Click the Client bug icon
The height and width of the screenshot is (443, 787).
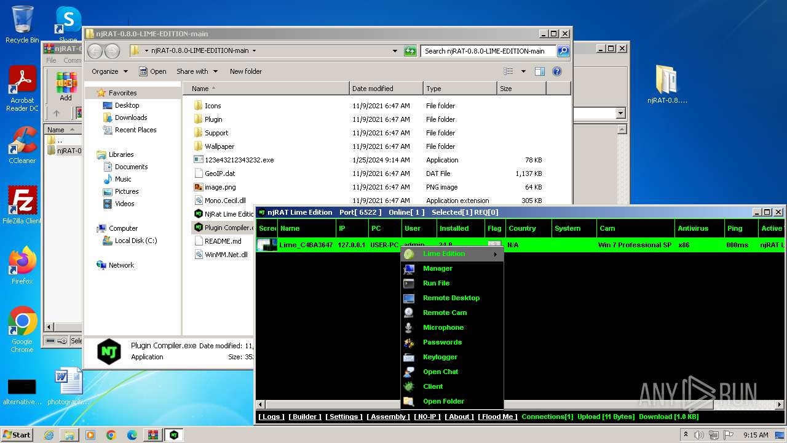(409, 386)
